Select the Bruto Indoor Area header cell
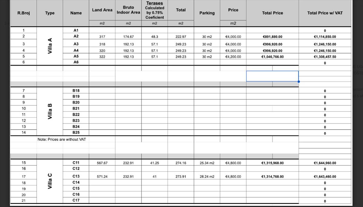Image resolution: width=363 pixels, height=207 pixels. [x=128, y=10]
